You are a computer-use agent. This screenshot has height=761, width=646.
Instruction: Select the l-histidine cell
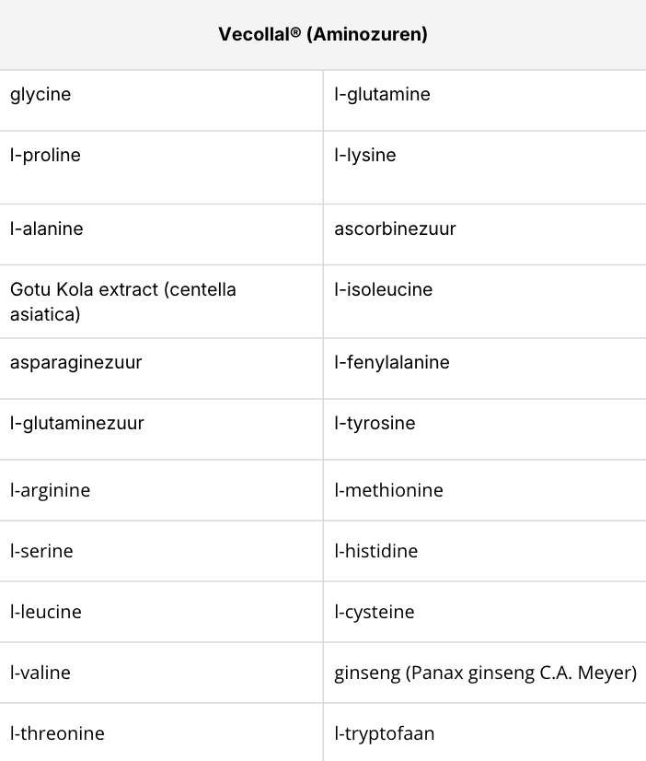point(375,551)
